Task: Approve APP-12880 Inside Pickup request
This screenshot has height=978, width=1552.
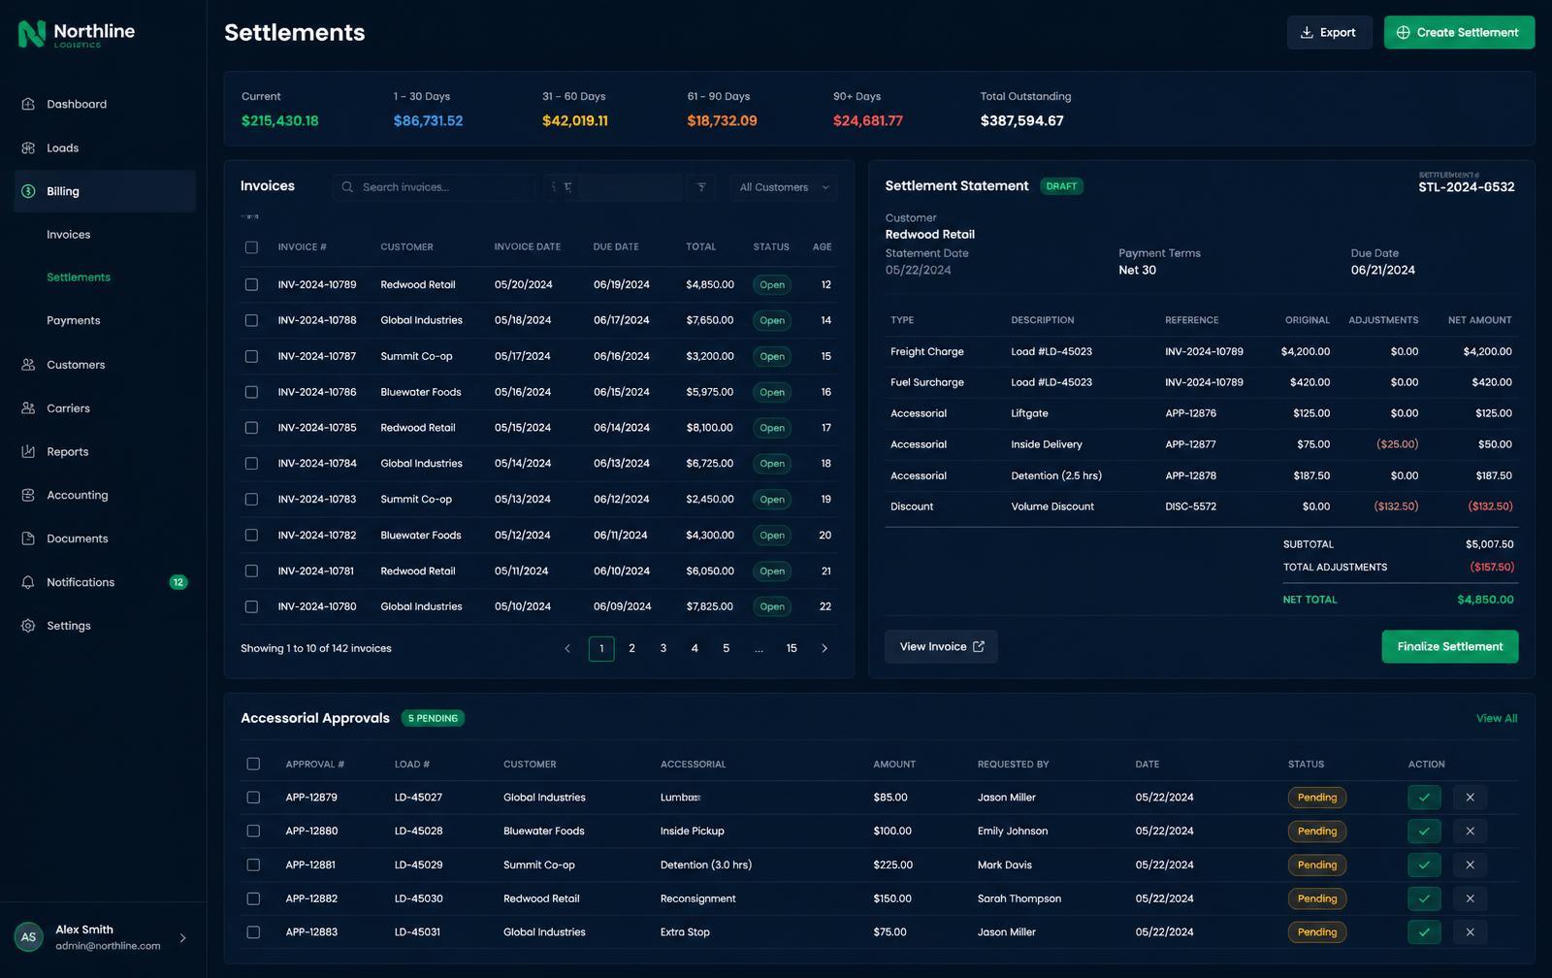Action: [1424, 831]
